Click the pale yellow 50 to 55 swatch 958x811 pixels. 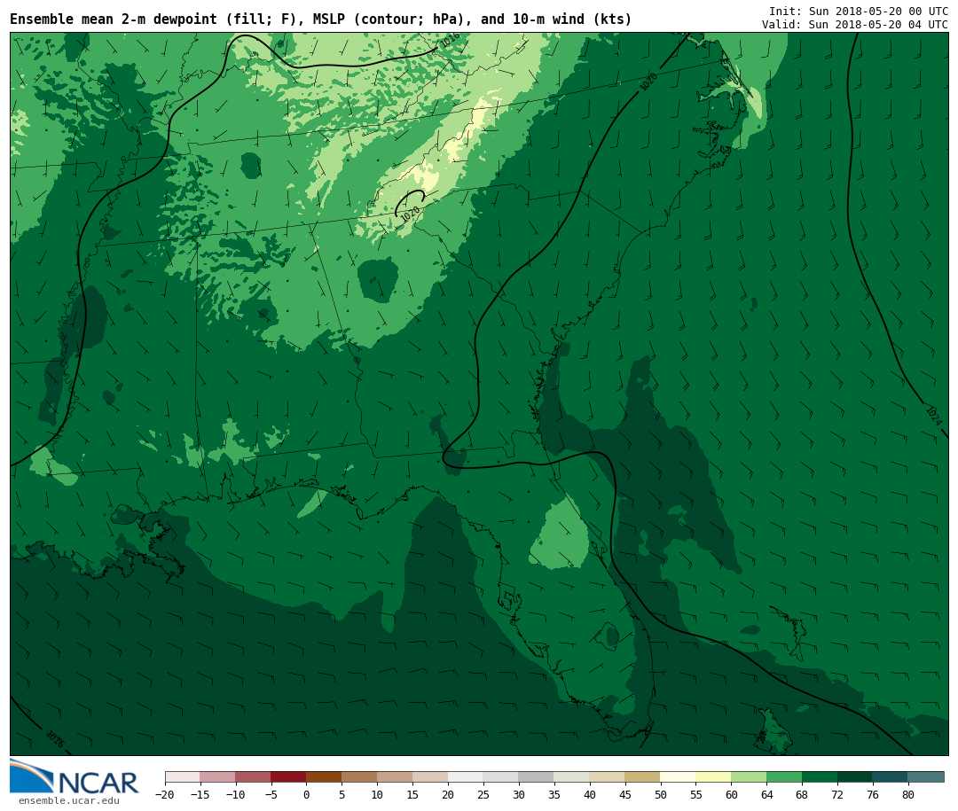pyautogui.click(x=679, y=776)
